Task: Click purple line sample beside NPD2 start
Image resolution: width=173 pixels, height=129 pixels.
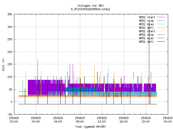Action: (161, 17)
